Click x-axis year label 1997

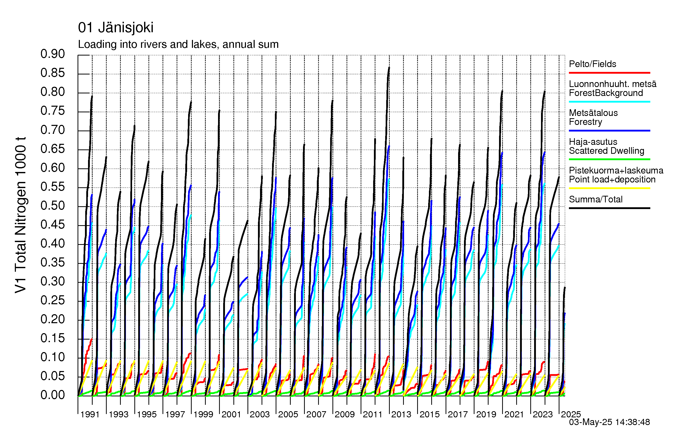pyautogui.click(x=175, y=414)
